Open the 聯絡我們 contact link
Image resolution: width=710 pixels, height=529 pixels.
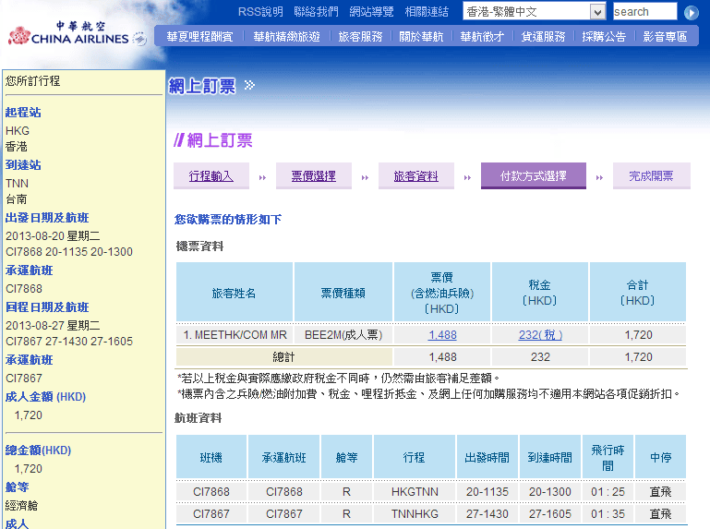(x=316, y=12)
